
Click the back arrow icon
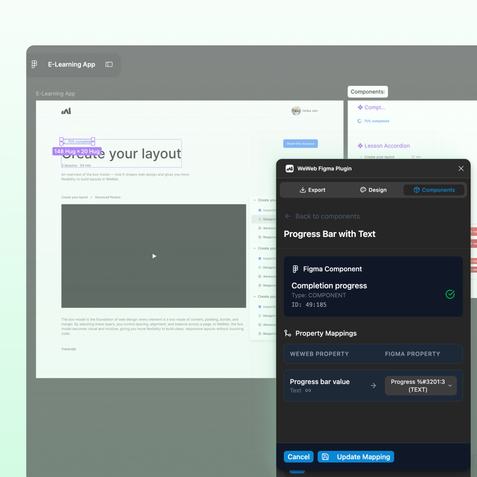coord(288,216)
